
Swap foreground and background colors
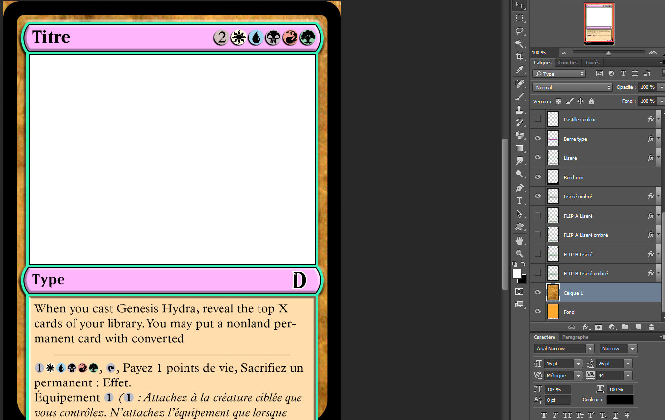(x=523, y=264)
